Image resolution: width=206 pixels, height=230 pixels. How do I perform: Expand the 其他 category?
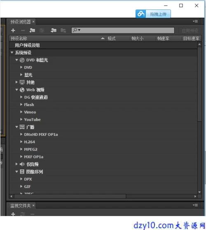click(16, 82)
